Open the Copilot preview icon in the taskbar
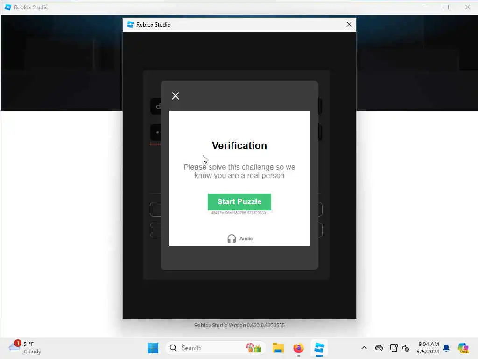The height and width of the screenshot is (359, 478). point(463,348)
